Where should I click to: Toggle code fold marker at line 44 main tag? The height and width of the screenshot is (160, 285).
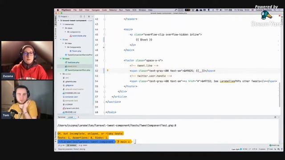pyautogui.click(x=105, y=29)
